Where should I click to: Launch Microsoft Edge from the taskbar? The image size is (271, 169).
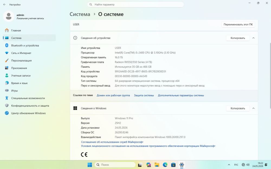coord(165,165)
